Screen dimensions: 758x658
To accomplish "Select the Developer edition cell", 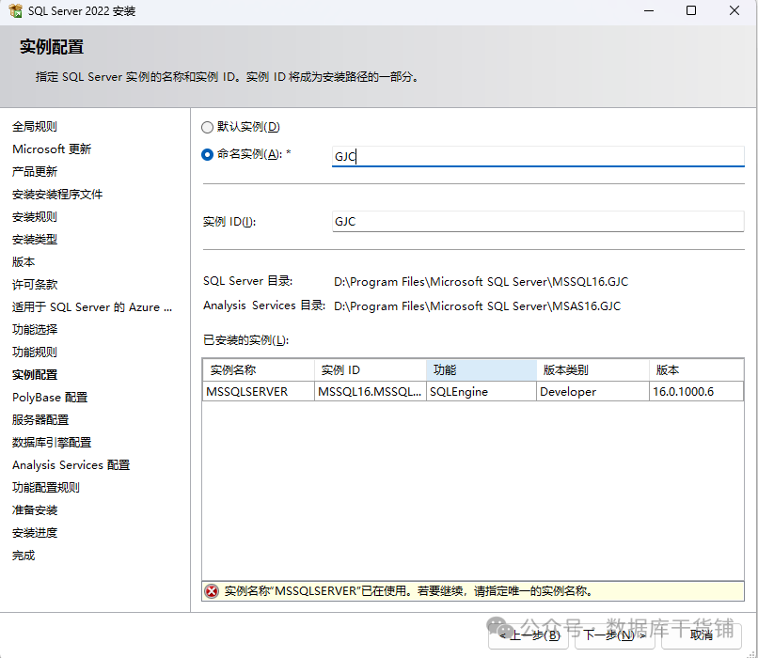I will click(592, 391).
